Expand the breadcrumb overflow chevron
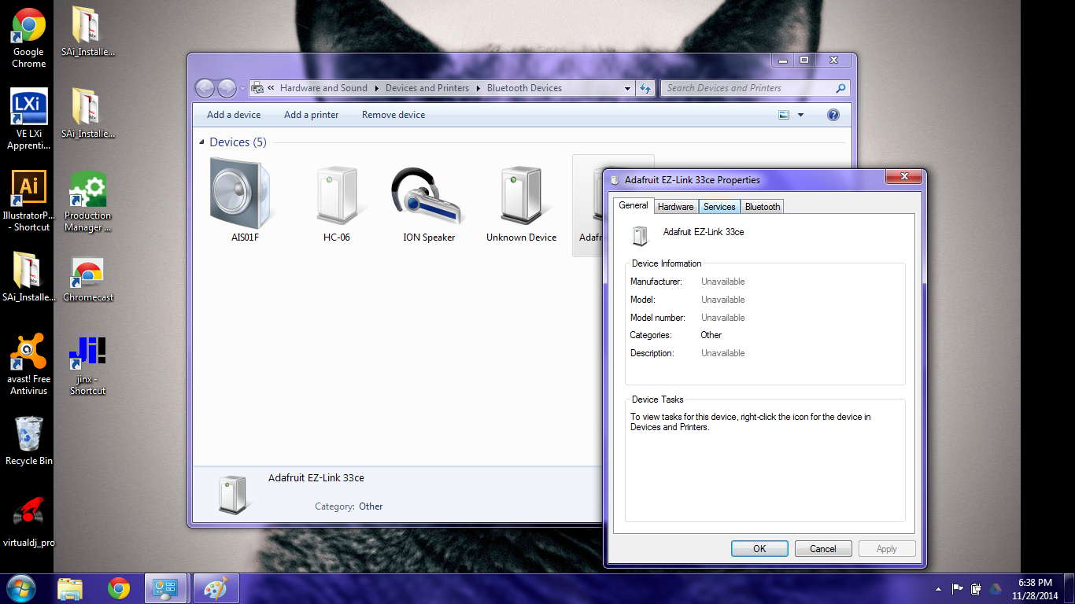Screen dimensions: 1075x604 [272, 88]
